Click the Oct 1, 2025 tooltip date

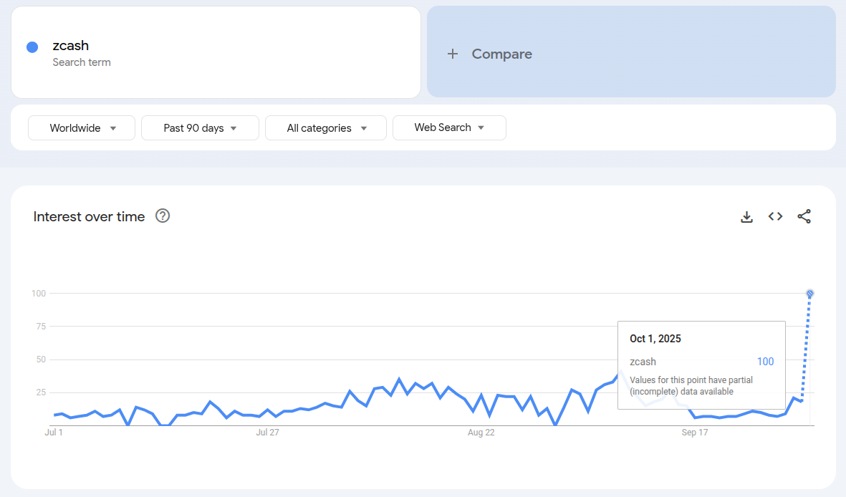tap(655, 339)
